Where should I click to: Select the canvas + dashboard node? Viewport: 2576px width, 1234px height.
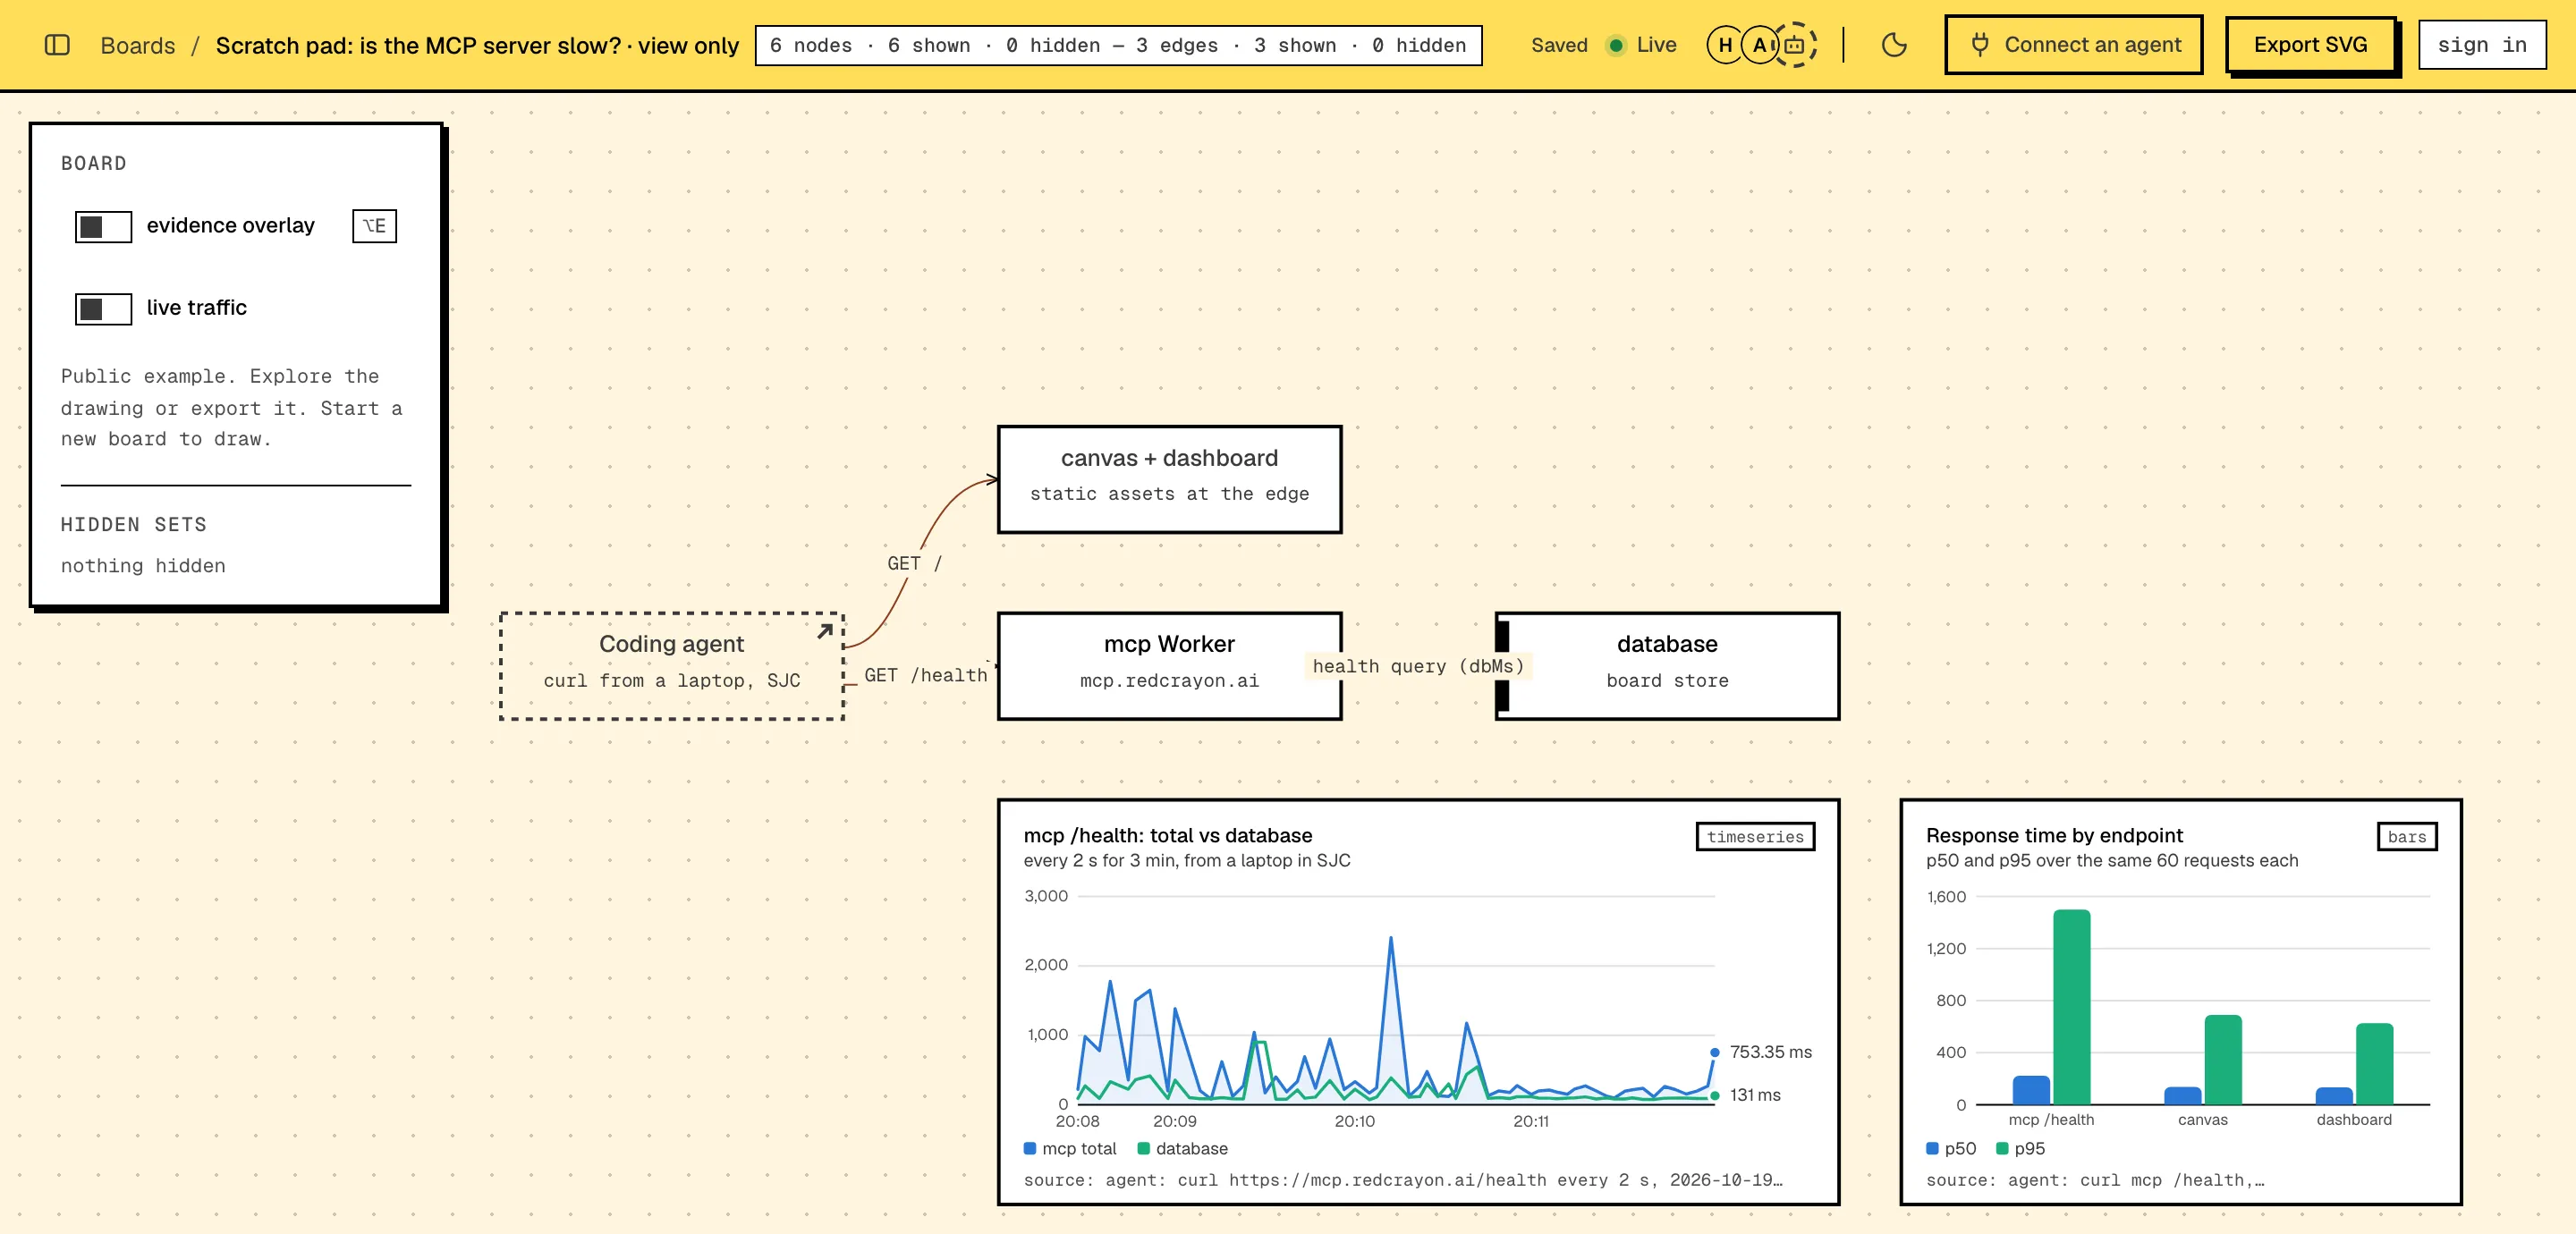point(1169,479)
